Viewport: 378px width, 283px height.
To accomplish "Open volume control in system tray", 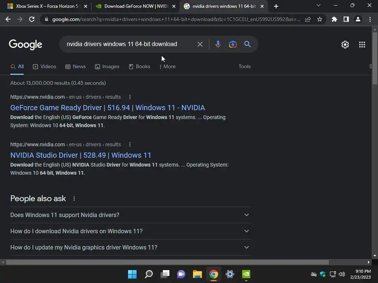I will tap(342, 274).
